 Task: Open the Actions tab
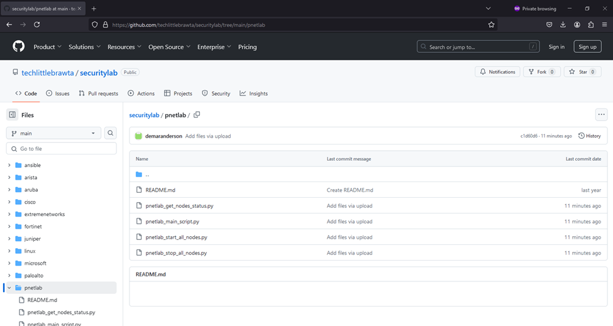(x=141, y=94)
